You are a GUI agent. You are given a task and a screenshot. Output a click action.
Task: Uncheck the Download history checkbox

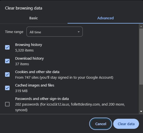click(7, 61)
